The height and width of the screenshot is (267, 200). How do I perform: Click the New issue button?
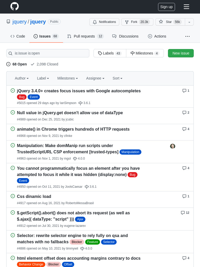tap(181, 53)
